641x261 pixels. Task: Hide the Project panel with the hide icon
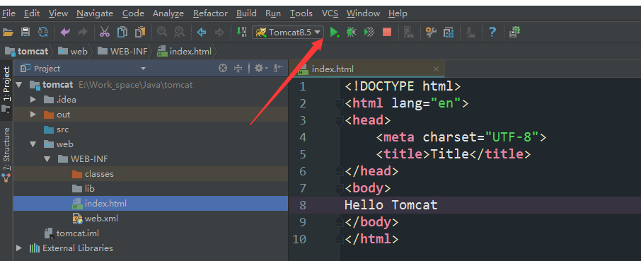(x=278, y=68)
